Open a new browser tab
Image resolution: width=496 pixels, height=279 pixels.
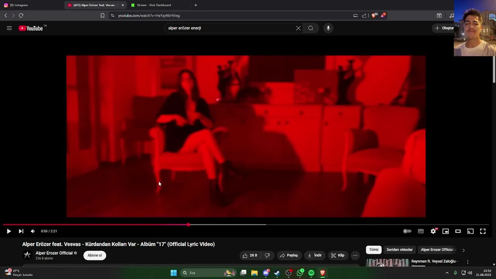(196, 5)
